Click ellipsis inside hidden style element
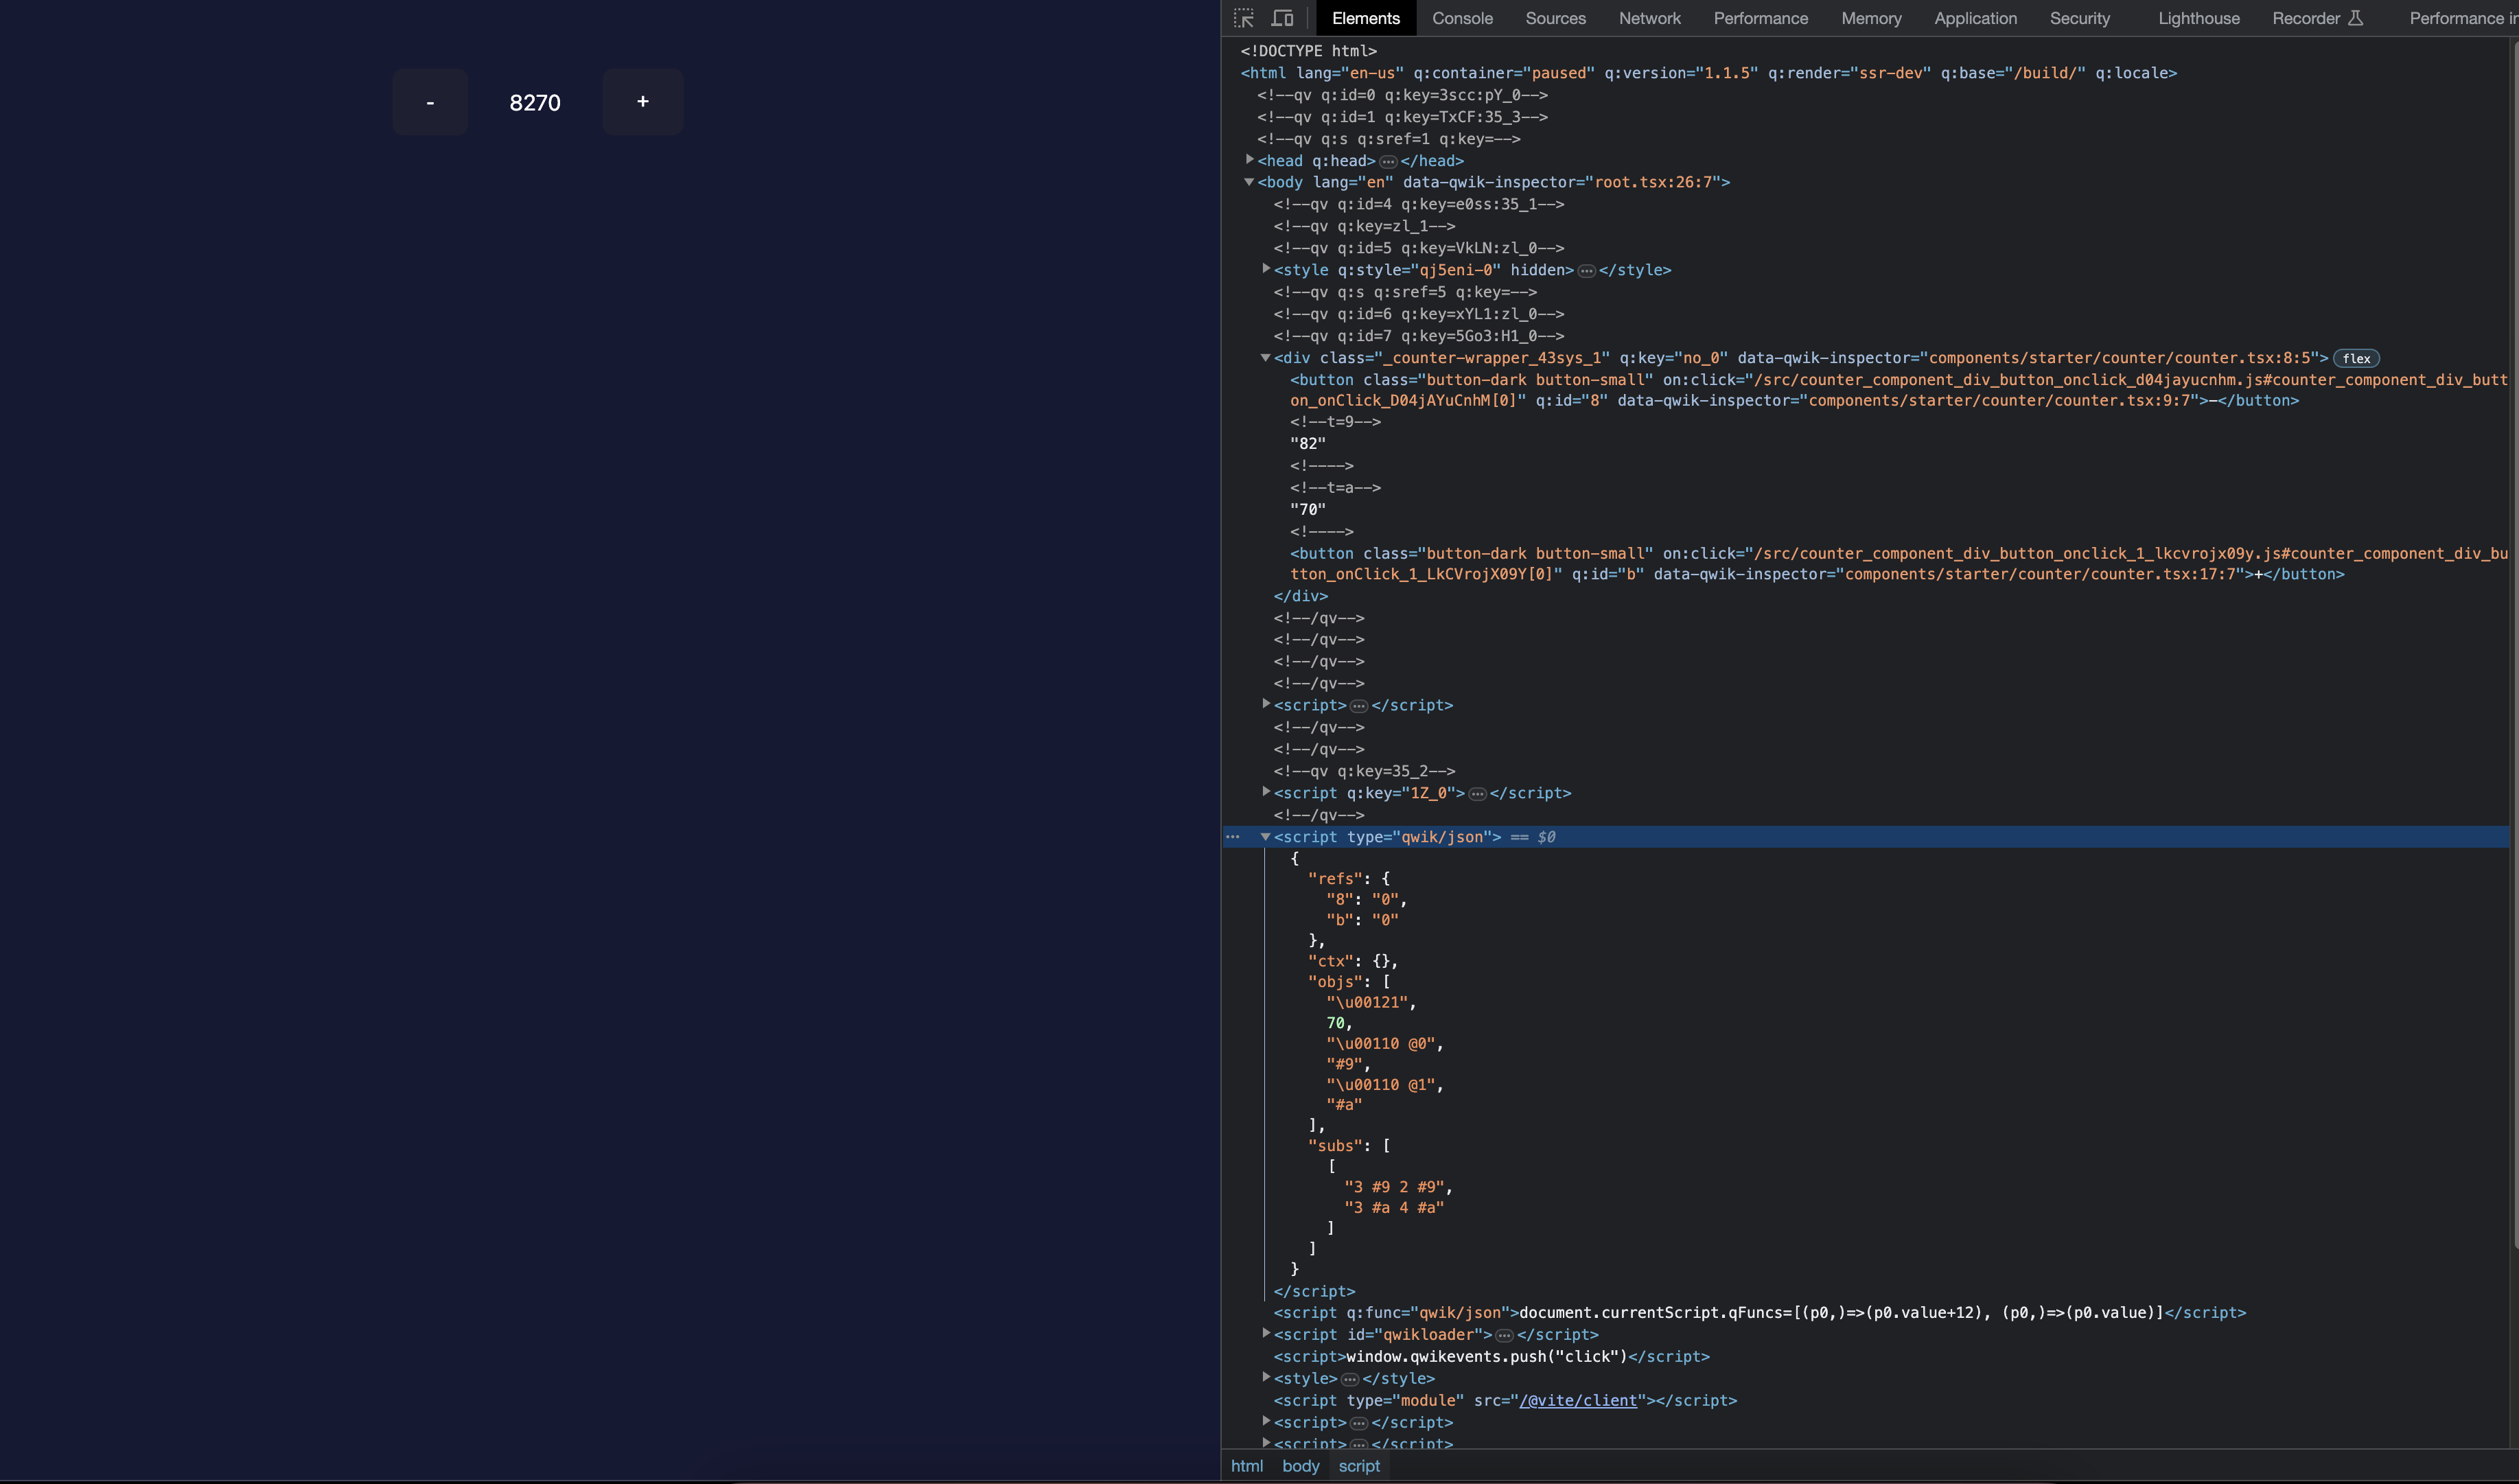Screen dimensions: 2519x1484 click(1586, 271)
